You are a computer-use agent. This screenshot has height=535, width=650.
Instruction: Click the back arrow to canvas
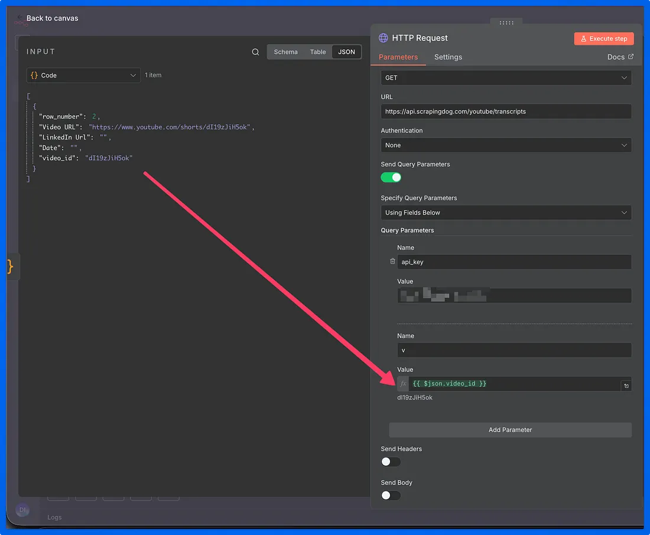pos(21,18)
